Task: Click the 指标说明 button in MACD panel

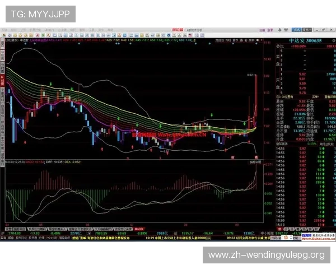Action: point(254,161)
